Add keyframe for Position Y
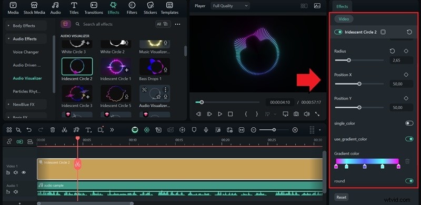The image size is (421, 205). point(406,98)
